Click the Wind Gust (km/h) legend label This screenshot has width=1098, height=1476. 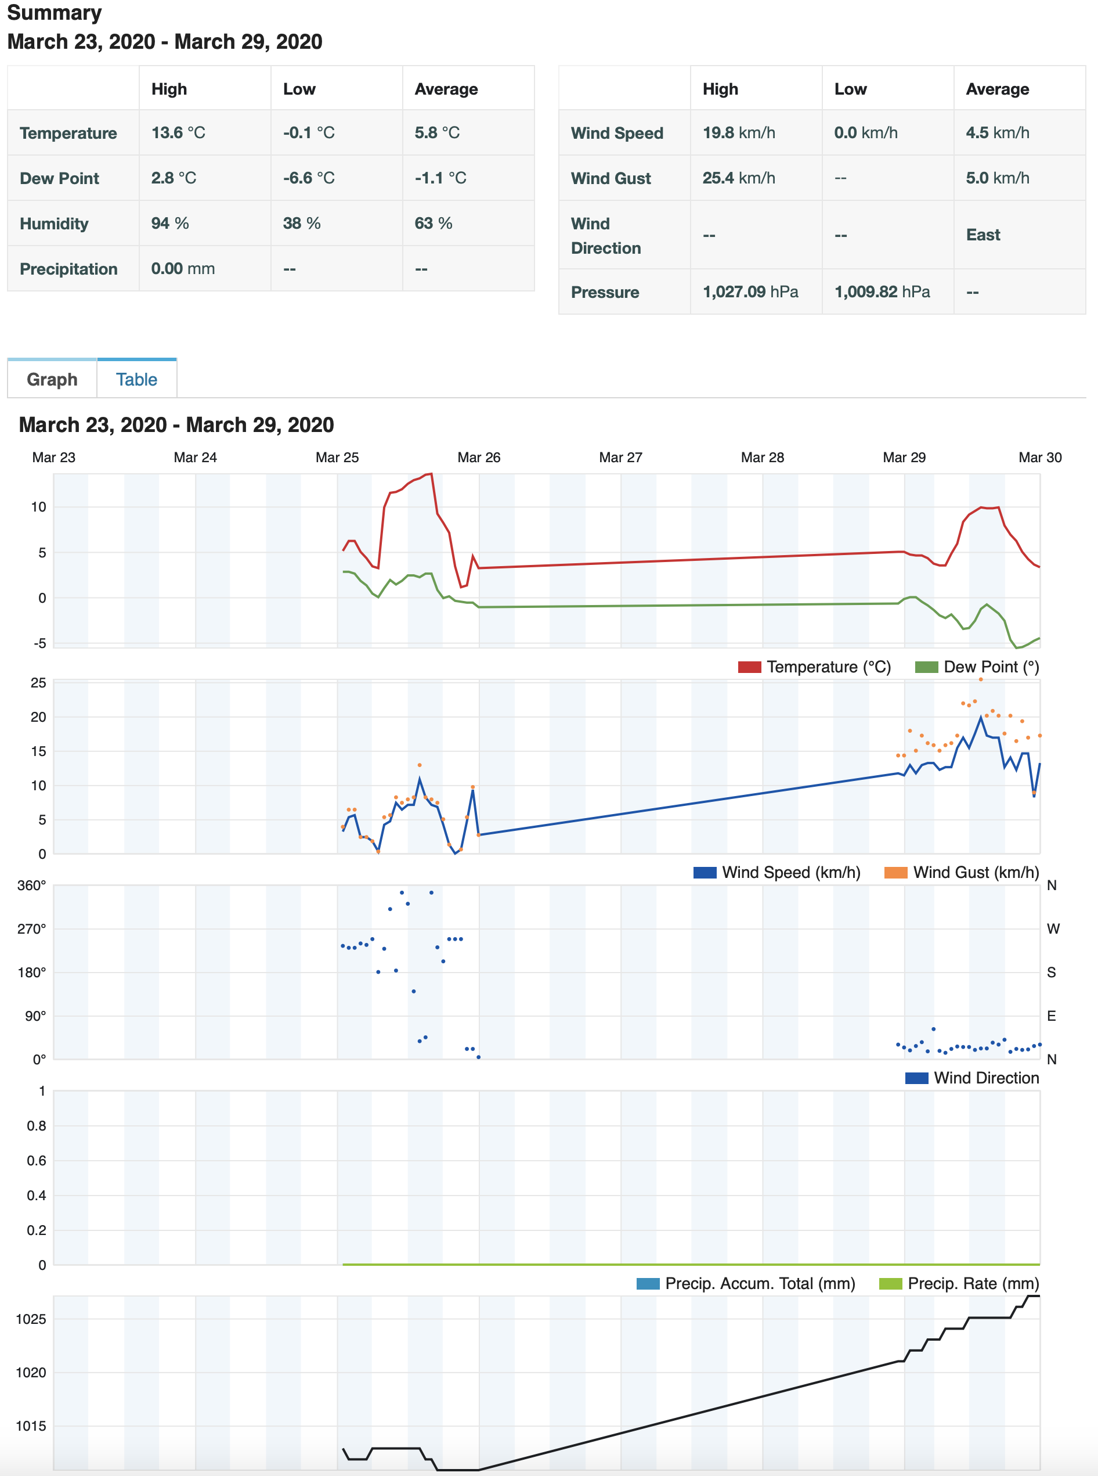coord(976,872)
